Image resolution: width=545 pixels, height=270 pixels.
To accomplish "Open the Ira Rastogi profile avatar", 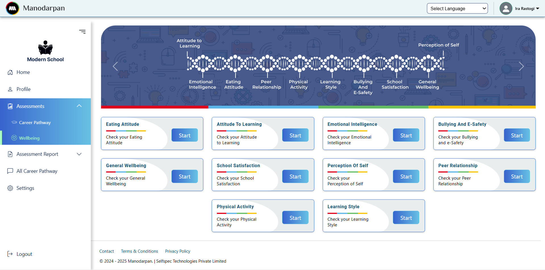I will (x=506, y=8).
